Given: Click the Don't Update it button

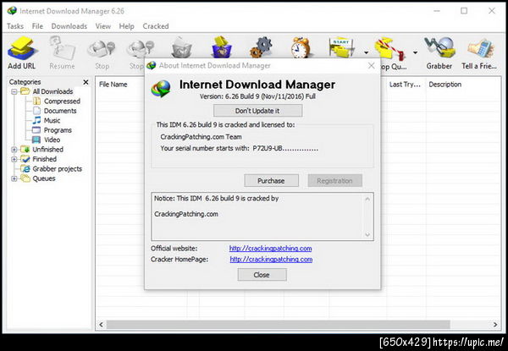Looking at the screenshot, I should point(258,111).
